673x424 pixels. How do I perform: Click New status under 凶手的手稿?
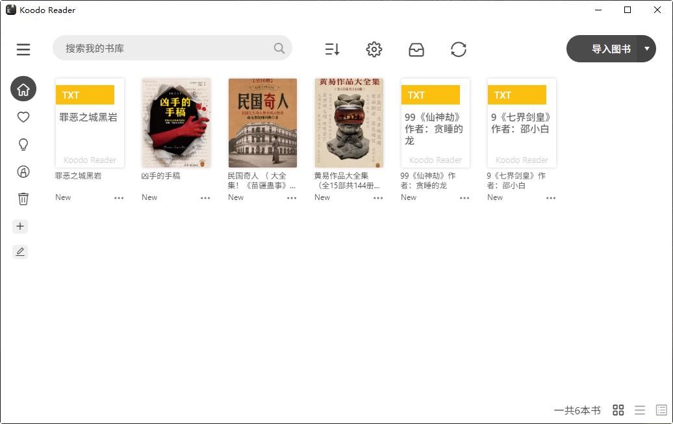[x=149, y=197]
